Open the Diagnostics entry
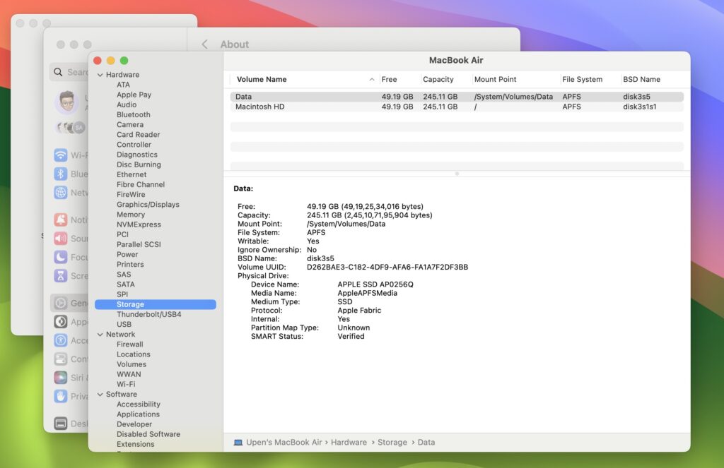The height and width of the screenshot is (468, 724). pyautogui.click(x=137, y=155)
